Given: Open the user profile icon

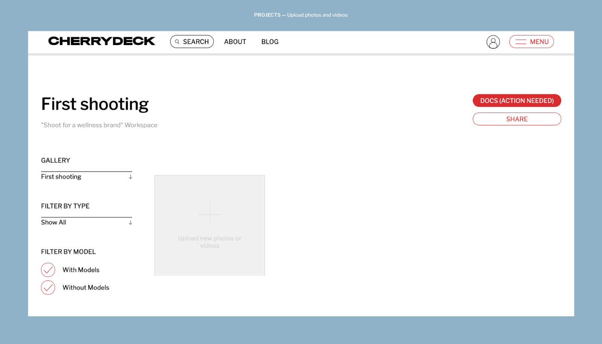Looking at the screenshot, I should tap(493, 42).
